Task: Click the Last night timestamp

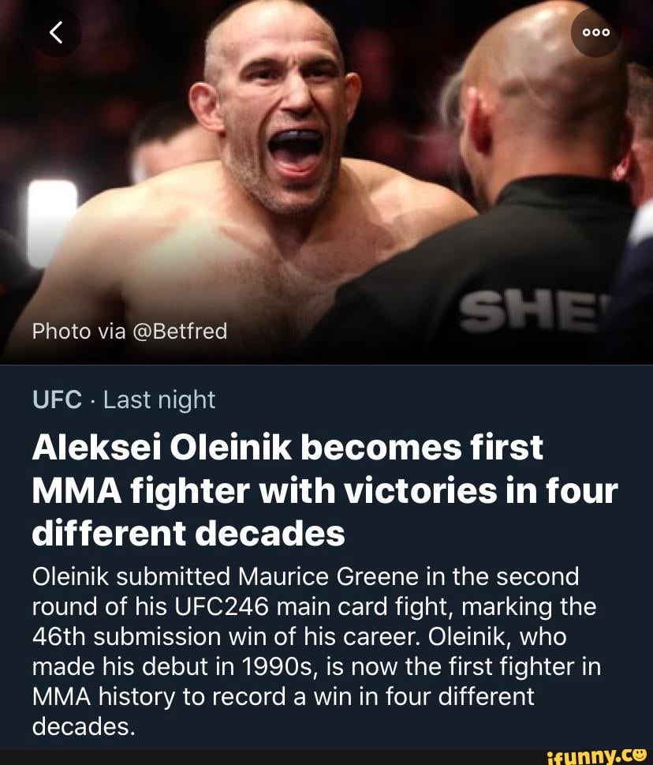Action: point(160,399)
